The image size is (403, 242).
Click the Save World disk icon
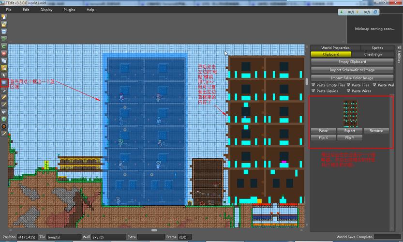coord(4,31)
